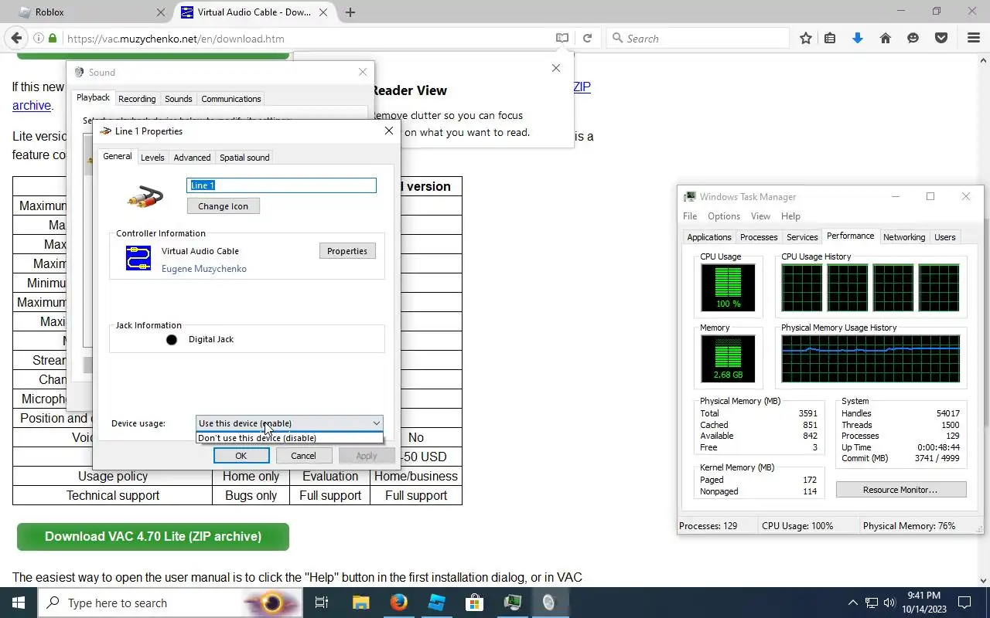Open Resource Monitor from Task Manager
This screenshot has height=618, width=990.
[900, 490]
